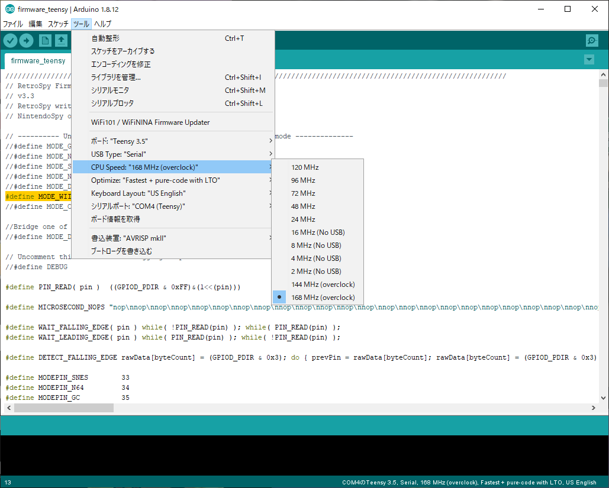Image resolution: width=609 pixels, height=488 pixels.
Task: Select 72 MHz CPU speed
Action: [x=318, y=193]
